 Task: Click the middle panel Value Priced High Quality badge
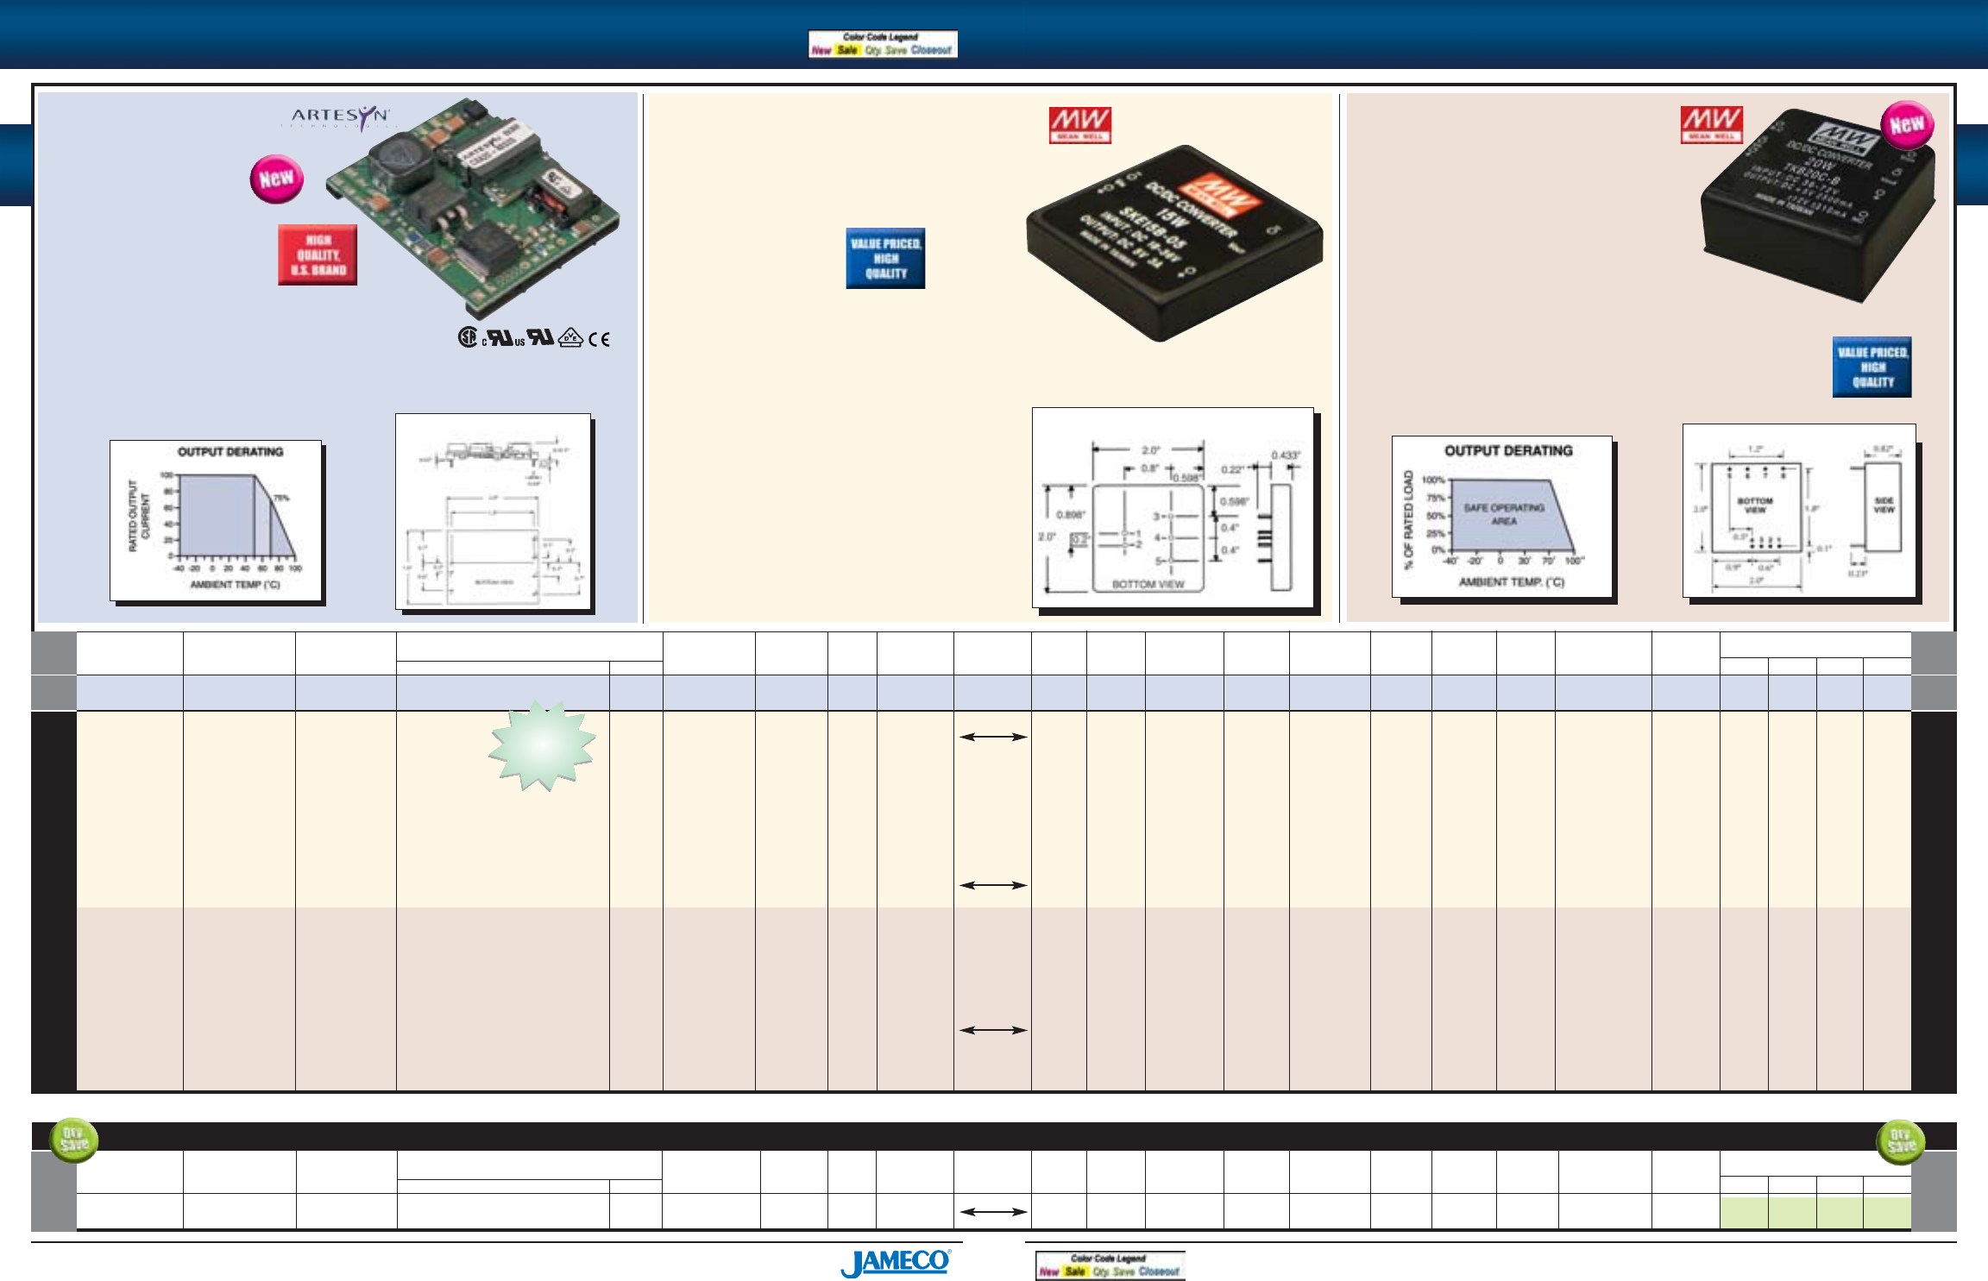point(885,259)
